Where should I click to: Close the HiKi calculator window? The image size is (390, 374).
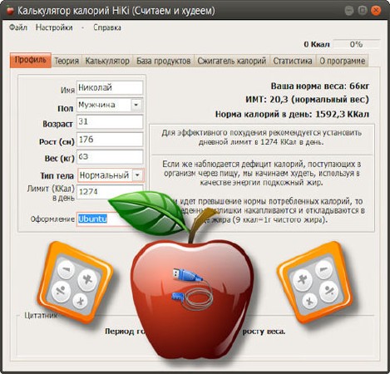376,11
